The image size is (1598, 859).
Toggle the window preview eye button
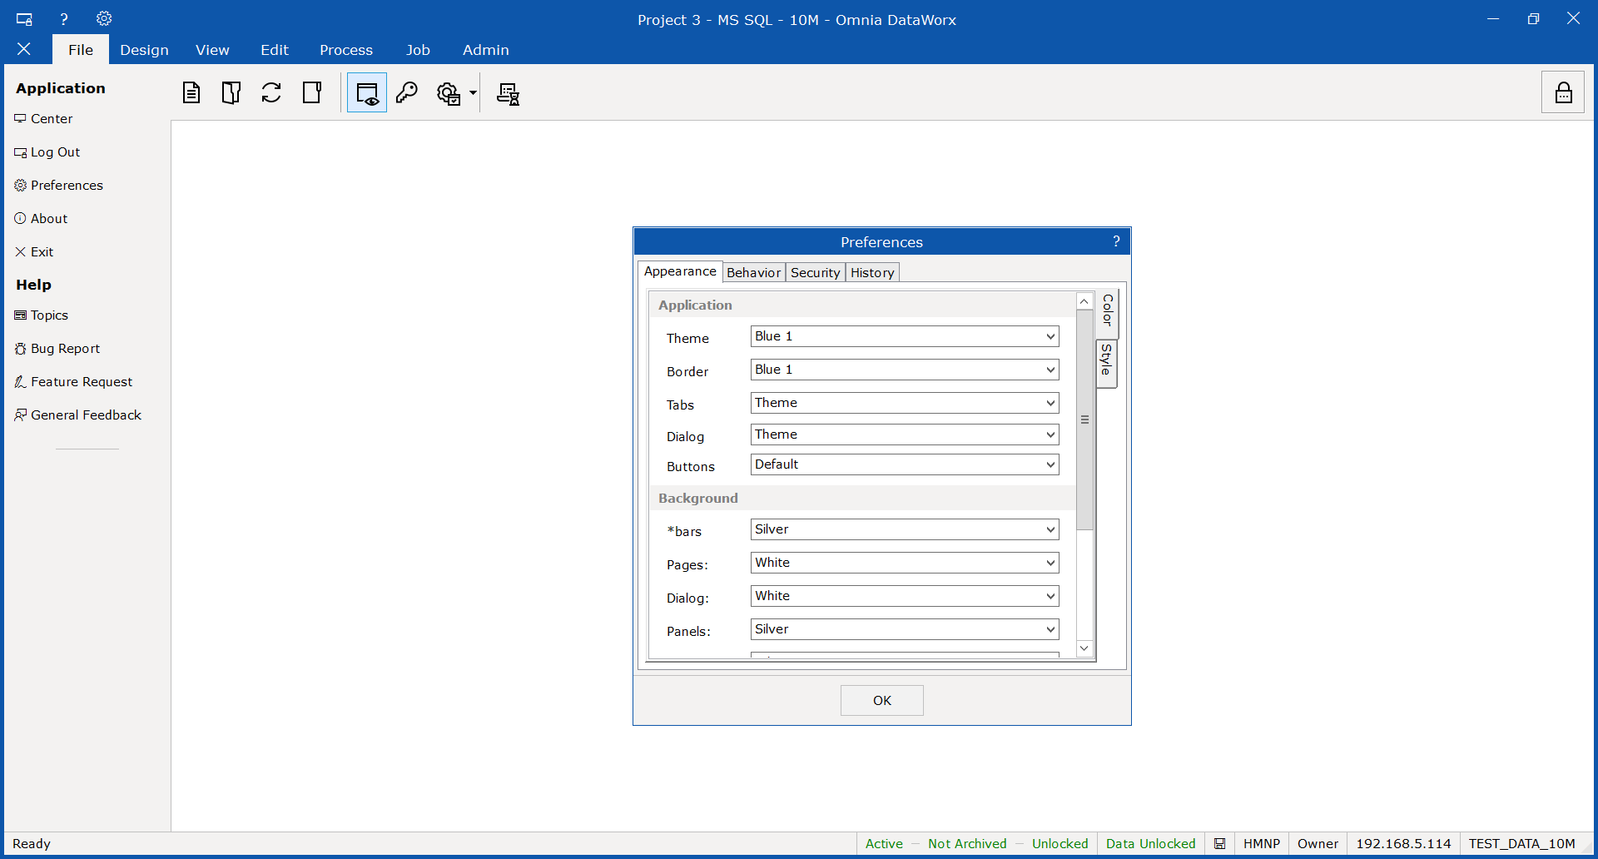(x=367, y=92)
